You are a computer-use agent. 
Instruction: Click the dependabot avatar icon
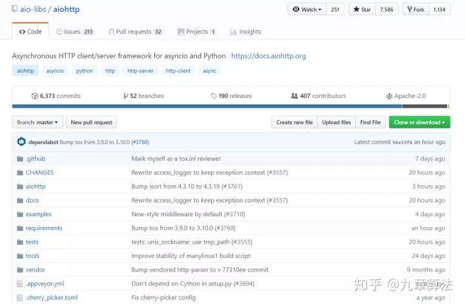pos(21,142)
